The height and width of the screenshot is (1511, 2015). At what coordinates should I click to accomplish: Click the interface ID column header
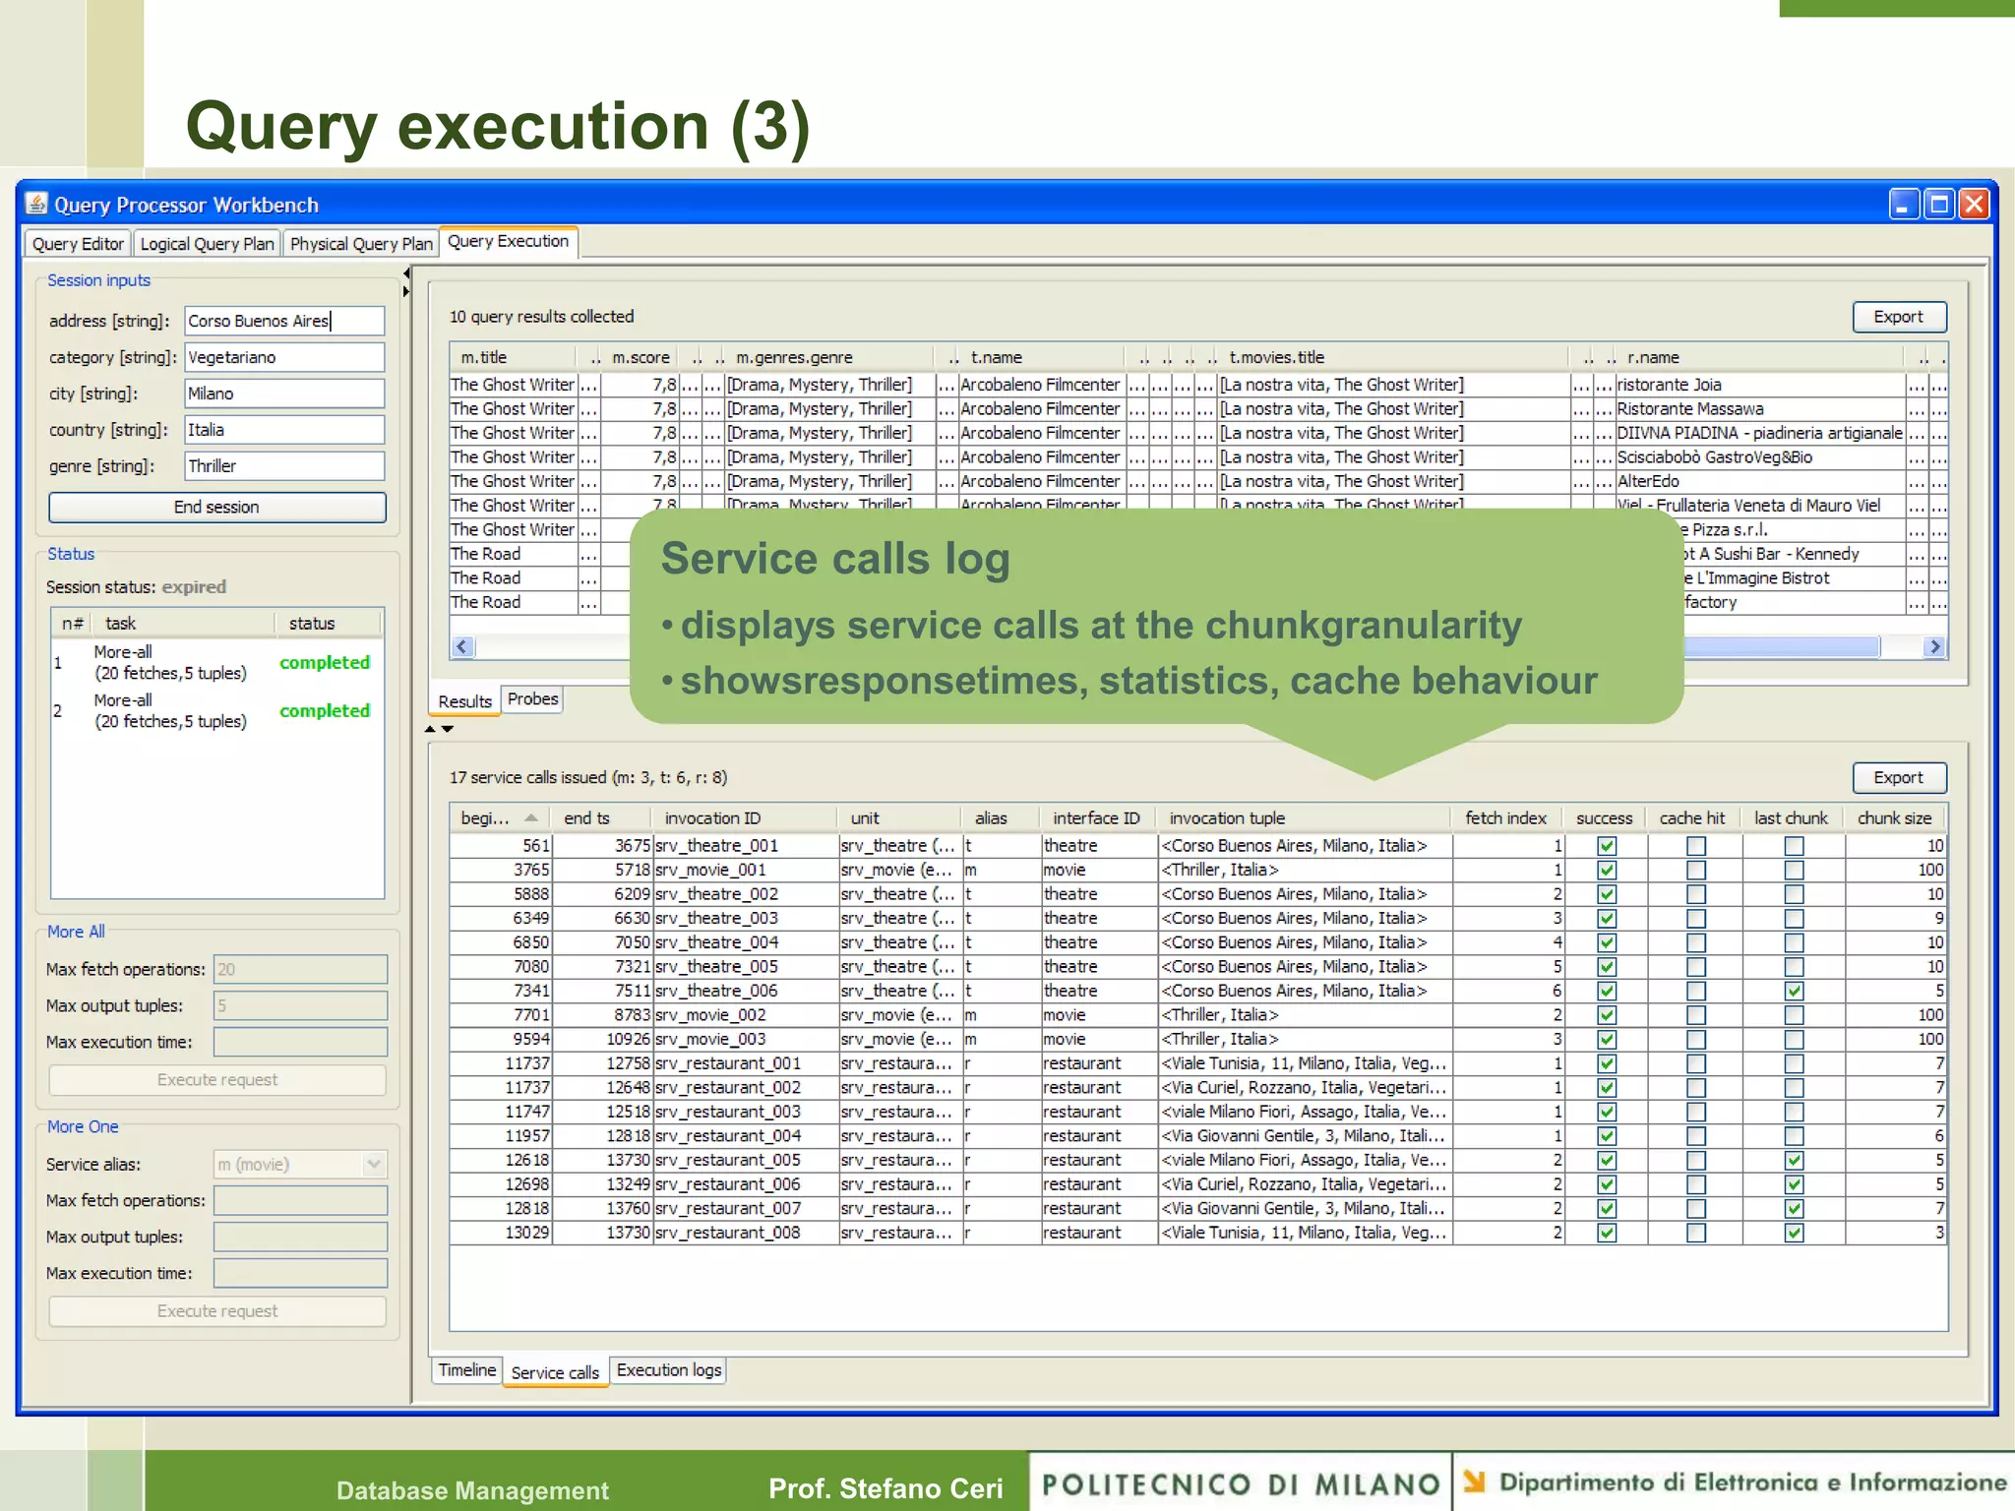tap(1097, 817)
